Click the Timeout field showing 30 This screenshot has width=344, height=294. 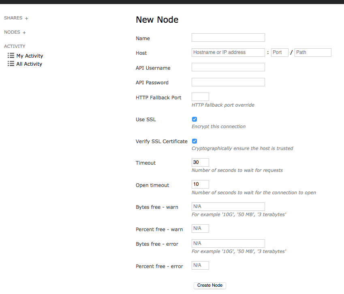pos(200,163)
